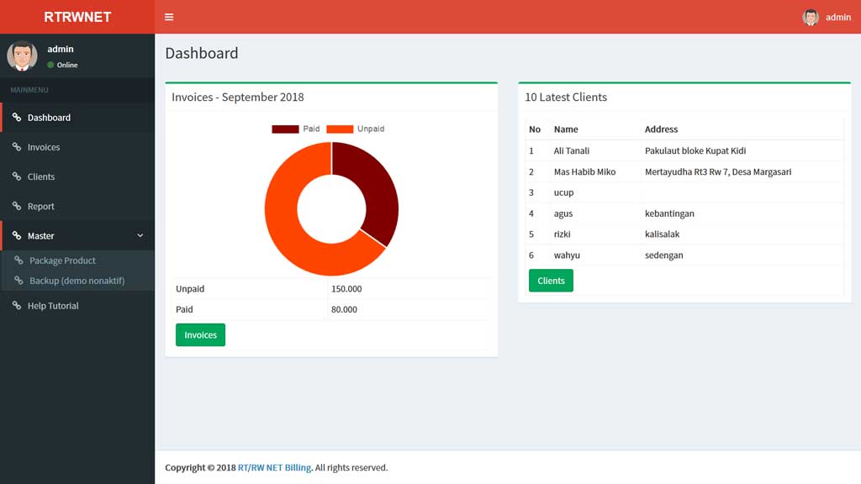Click the link icon beside Dashboard
This screenshot has width=861, height=484.
click(17, 118)
